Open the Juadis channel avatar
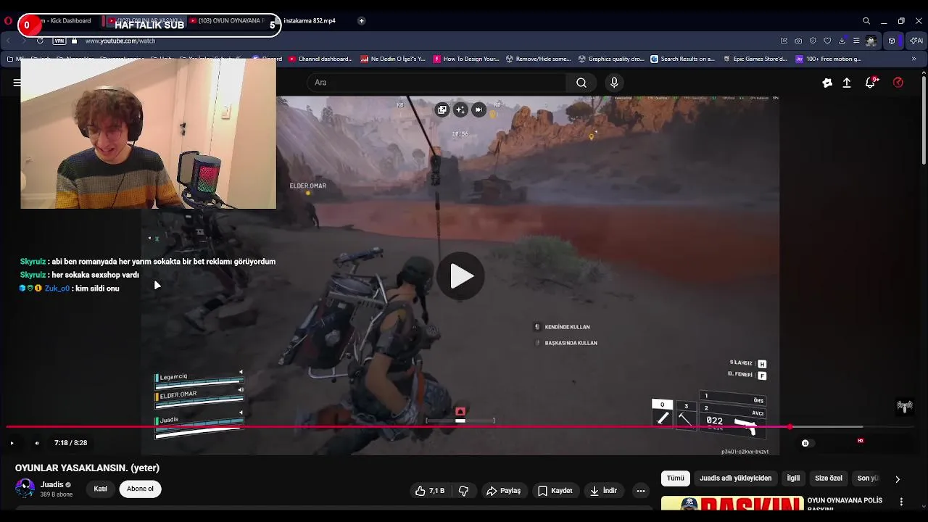Viewport: 928px width, 522px height. point(25,489)
